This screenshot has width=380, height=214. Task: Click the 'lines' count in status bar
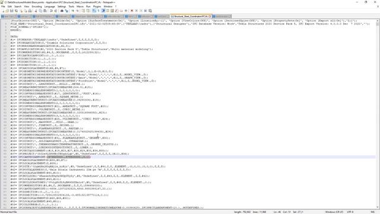(x=259, y=212)
